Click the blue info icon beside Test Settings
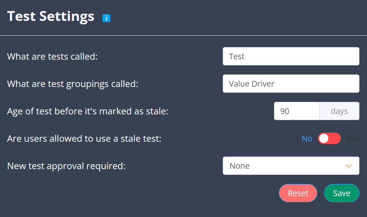 click(106, 18)
